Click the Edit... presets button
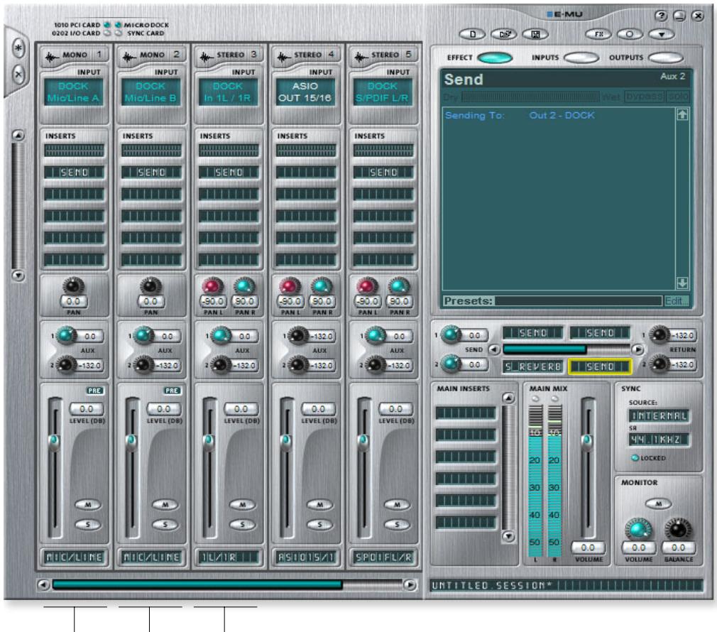Viewport: 717px width, 632px height. tap(676, 301)
